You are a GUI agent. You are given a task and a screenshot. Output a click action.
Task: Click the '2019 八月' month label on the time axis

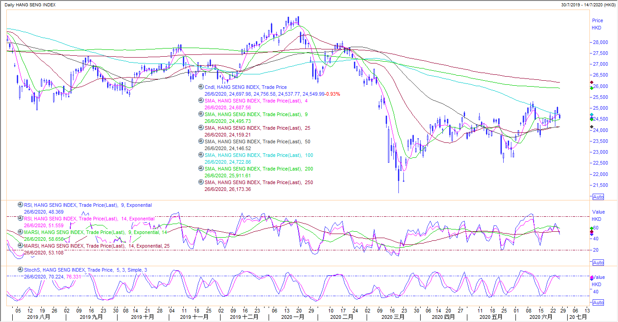tap(39, 317)
